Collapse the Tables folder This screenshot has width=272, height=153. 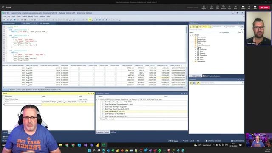click(x=193, y=47)
